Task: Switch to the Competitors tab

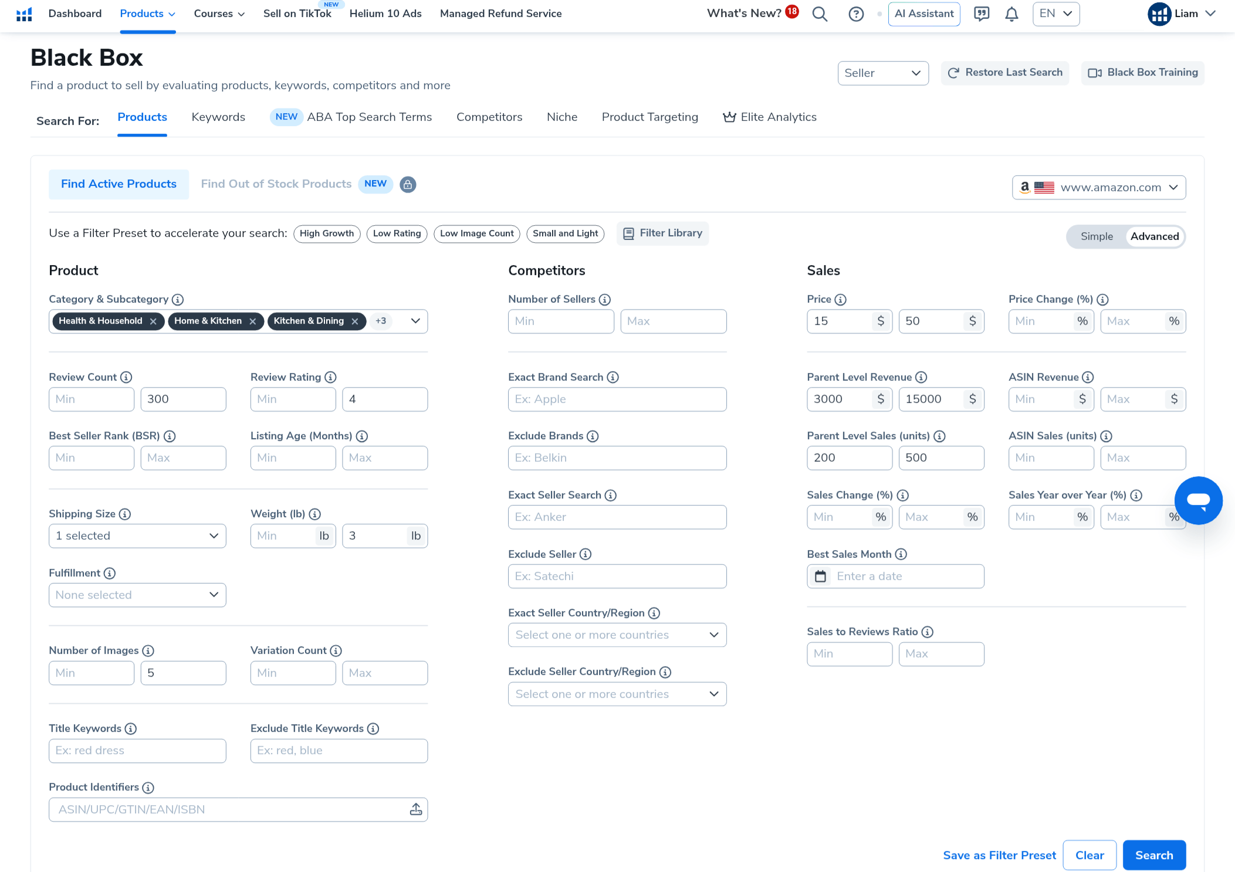Action: pyautogui.click(x=489, y=117)
